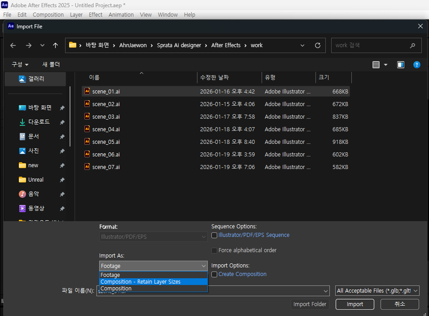This screenshot has width=429, height=316.
Task: Click the search magnifier icon
Action: coord(412,45)
